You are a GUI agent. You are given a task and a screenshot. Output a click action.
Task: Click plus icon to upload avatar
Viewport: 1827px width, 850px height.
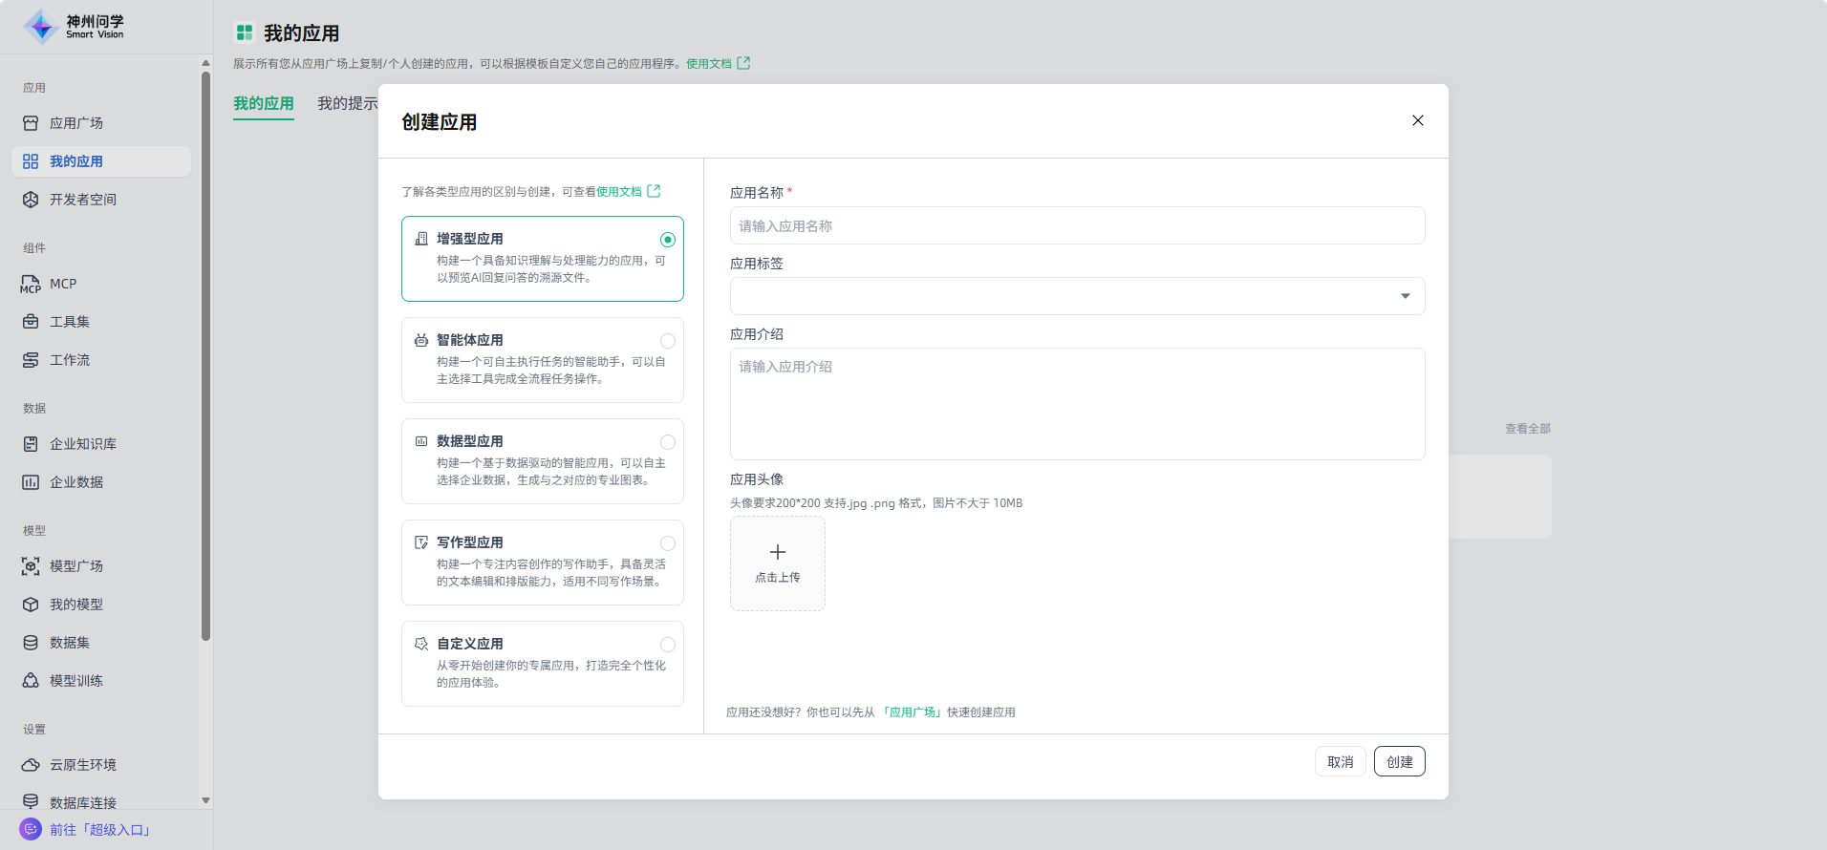coord(778,553)
